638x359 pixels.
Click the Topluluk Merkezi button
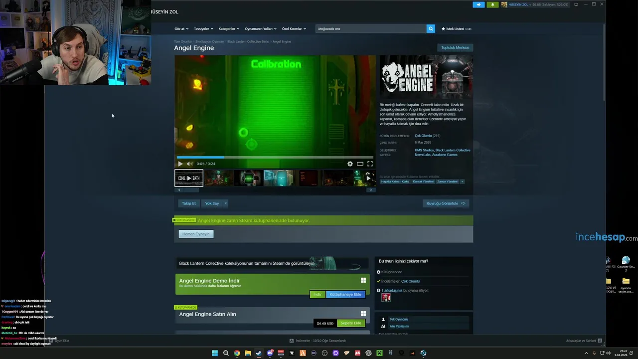[x=455, y=47]
